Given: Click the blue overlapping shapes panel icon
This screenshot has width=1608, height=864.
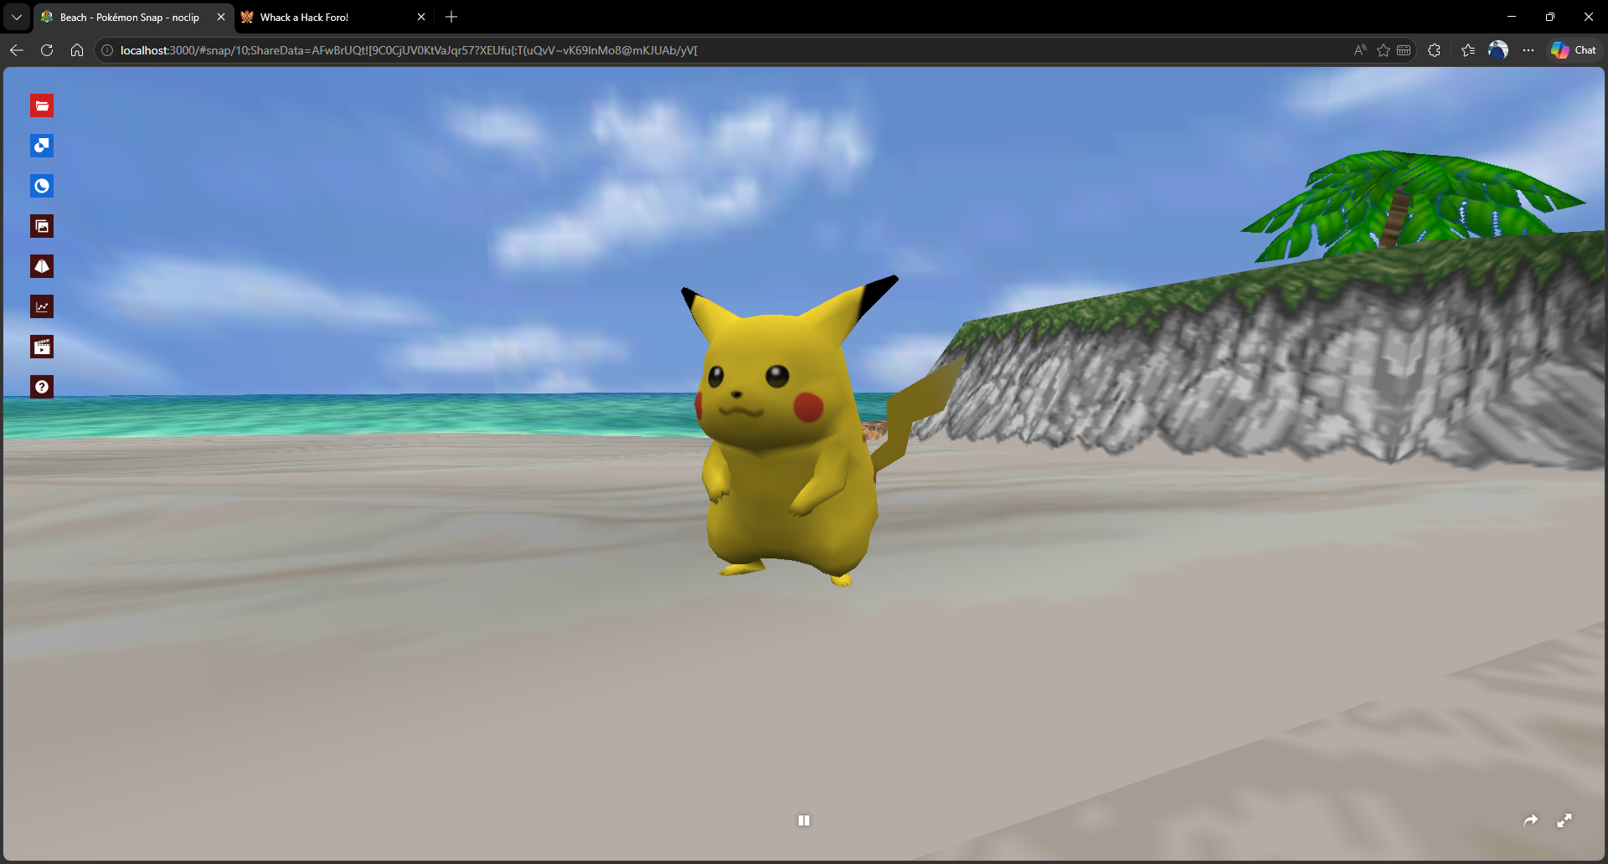Looking at the screenshot, I should coord(42,146).
